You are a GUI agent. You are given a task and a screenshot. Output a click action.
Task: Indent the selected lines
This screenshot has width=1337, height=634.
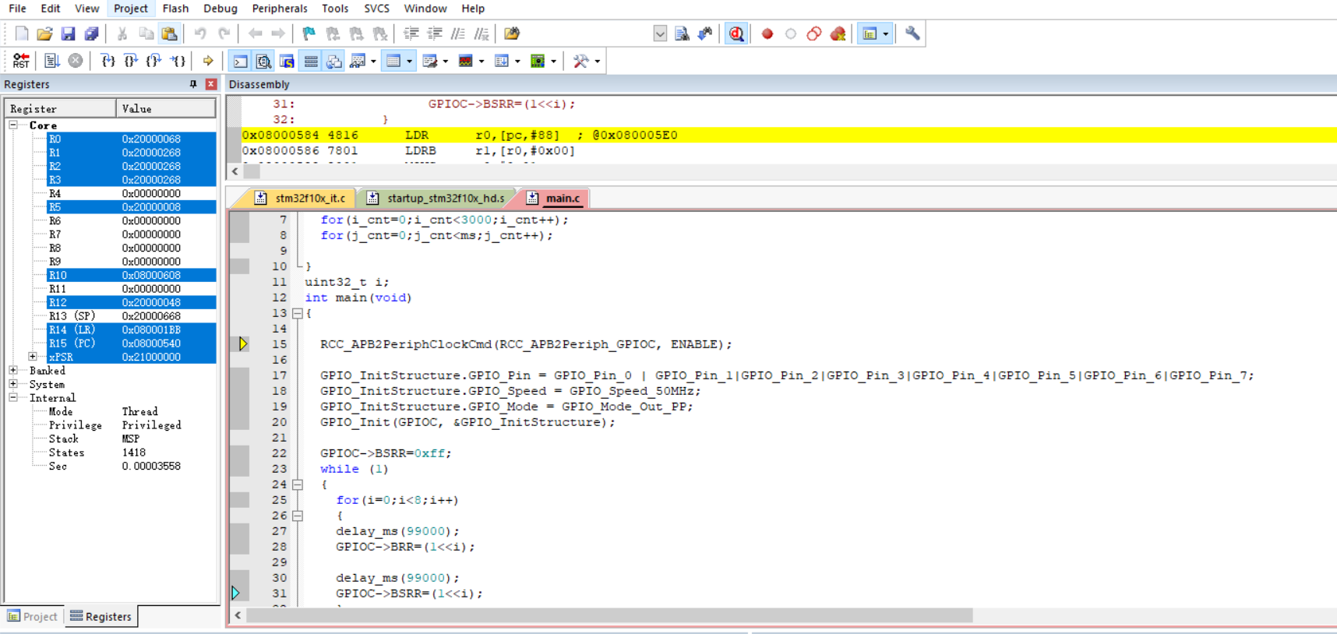(x=411, y=33)
